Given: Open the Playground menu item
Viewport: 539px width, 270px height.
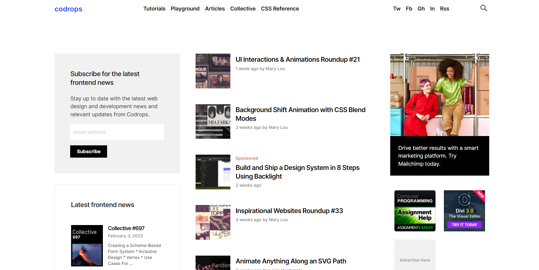Looking at the screenshot, I should point(185,9).
